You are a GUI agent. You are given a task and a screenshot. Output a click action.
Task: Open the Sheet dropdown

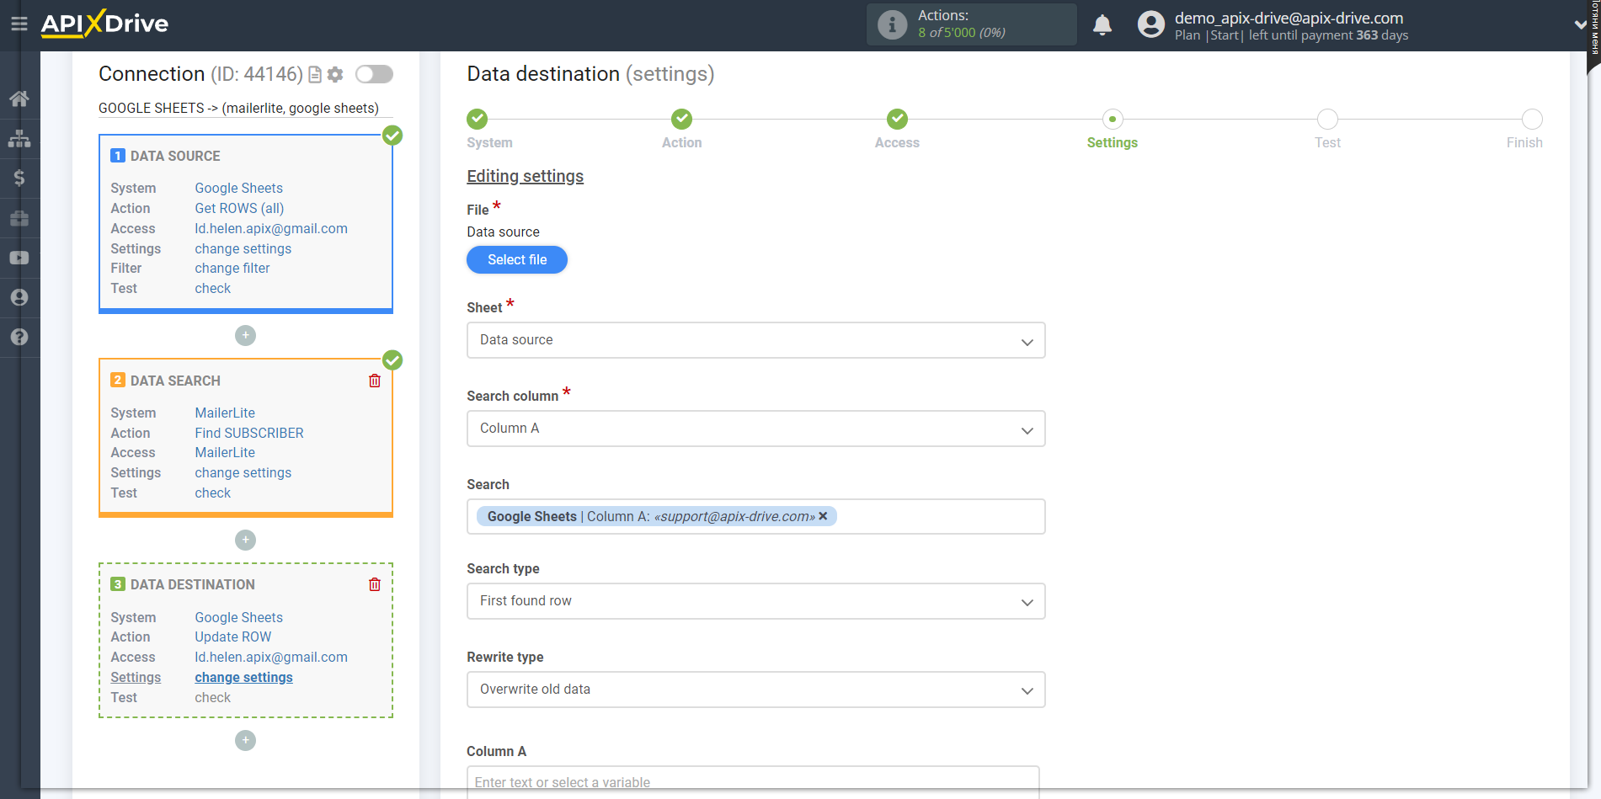[x=755, y=340]
